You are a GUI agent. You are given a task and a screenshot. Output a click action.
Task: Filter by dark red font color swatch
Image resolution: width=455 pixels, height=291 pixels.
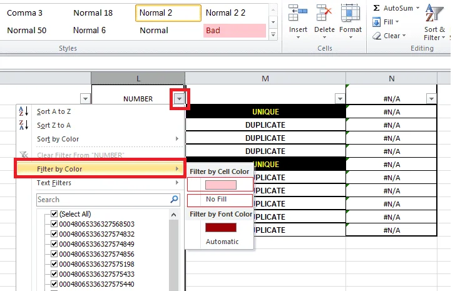tap(220, 227)
